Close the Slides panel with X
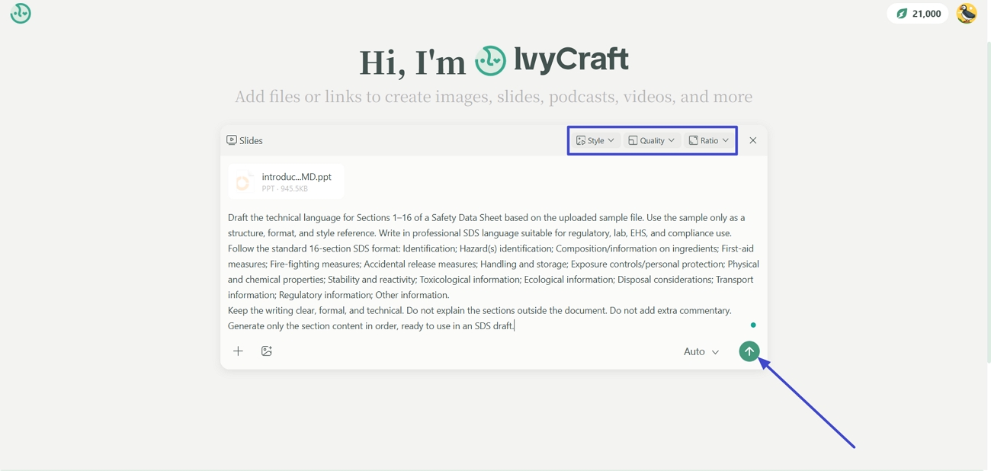 pyautogui.click(x=753, y=140)
